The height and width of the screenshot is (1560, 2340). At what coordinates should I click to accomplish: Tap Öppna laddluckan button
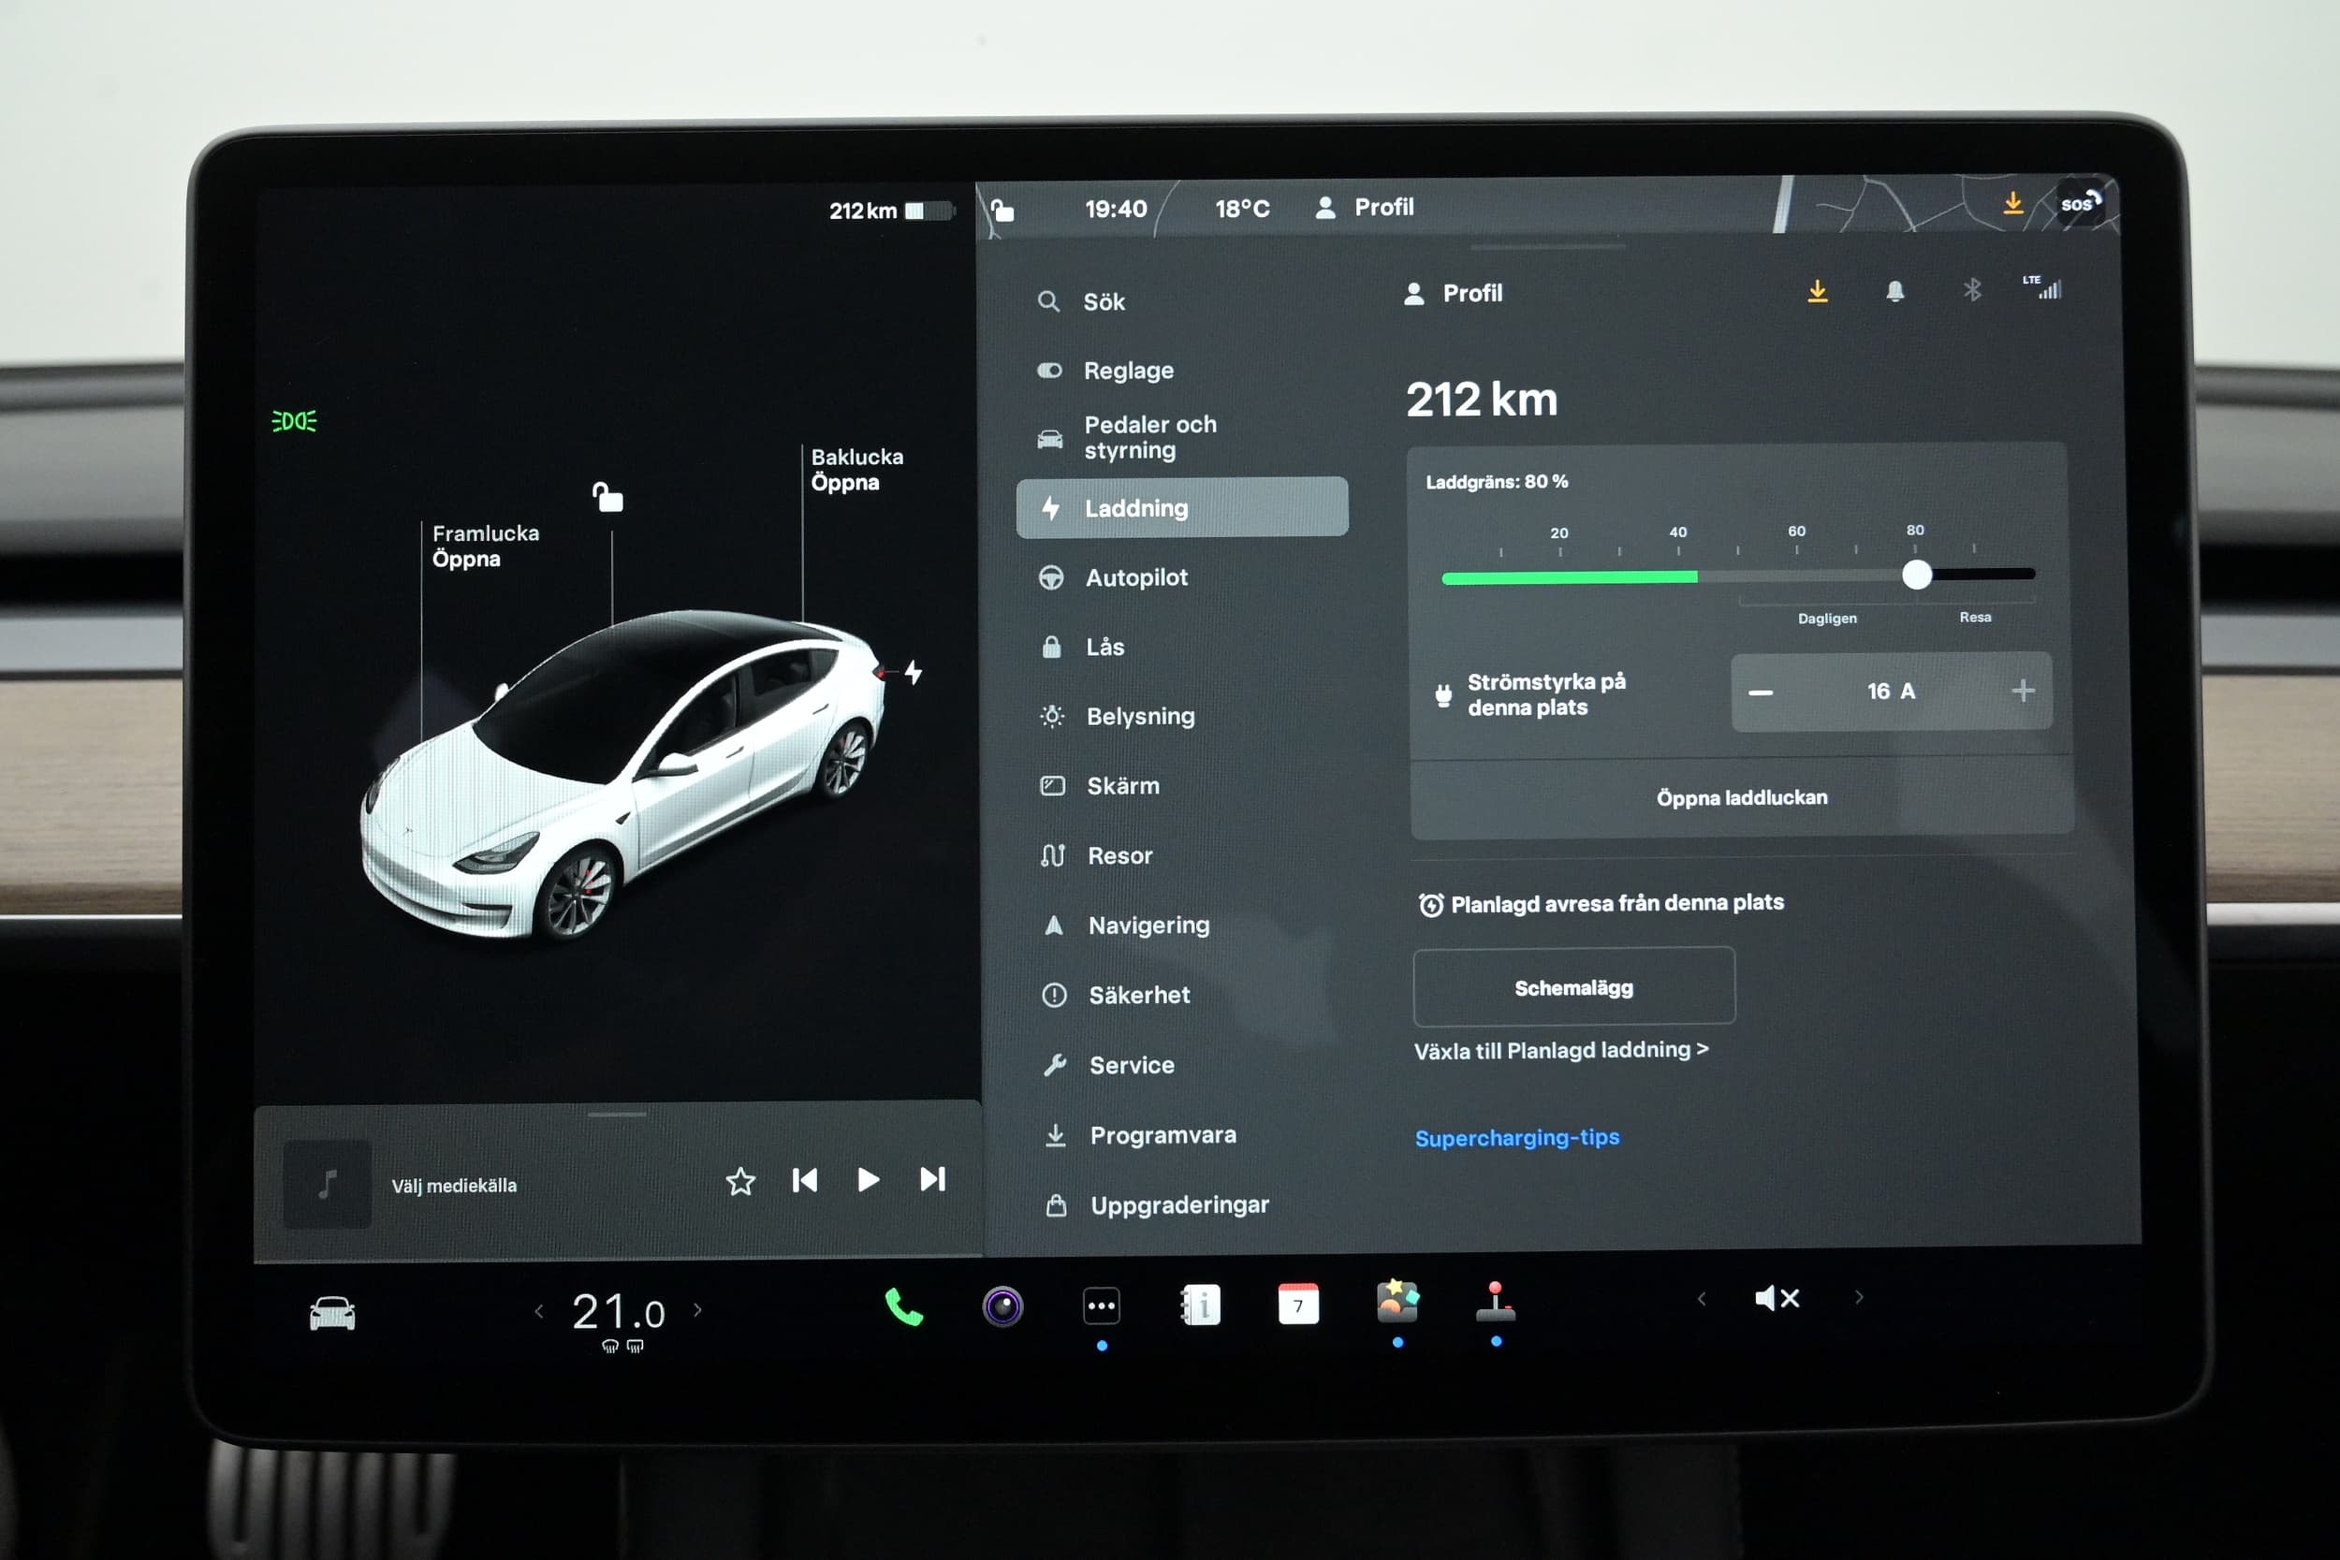coord(1741,797)
